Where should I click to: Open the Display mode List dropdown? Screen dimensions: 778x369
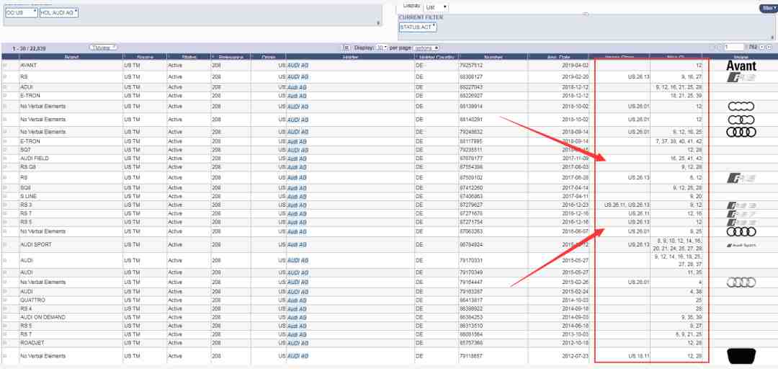[436, 7]
